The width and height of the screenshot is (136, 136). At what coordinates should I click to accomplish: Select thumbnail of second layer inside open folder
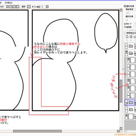point(133,67)
